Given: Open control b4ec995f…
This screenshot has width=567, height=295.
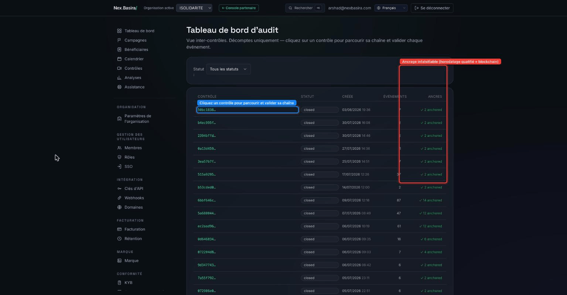Looking at the screenshot, I should [x=206, y=123].
